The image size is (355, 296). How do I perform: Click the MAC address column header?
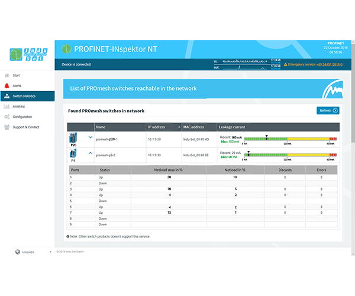pyautogui.click(x=199, y=127)
